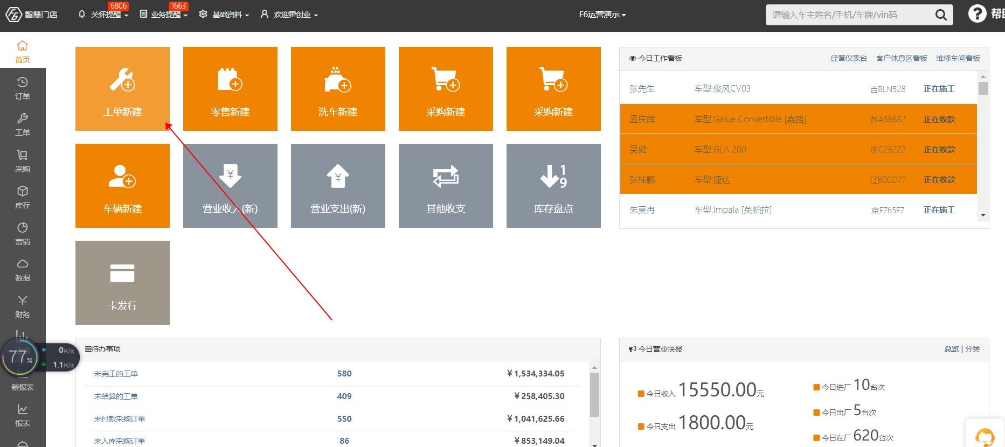The width and height of the screenshot is (1005, 447).
Task: Open 营业支出(新) tile
Action: pos(338,186)
